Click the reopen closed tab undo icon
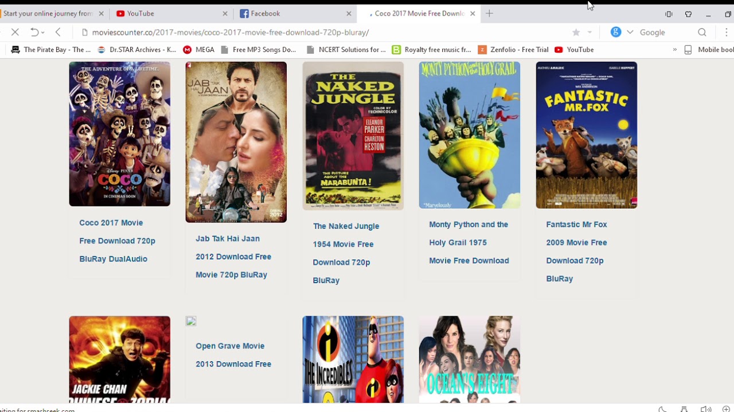The image size is (734, 412). pos(34,33)
